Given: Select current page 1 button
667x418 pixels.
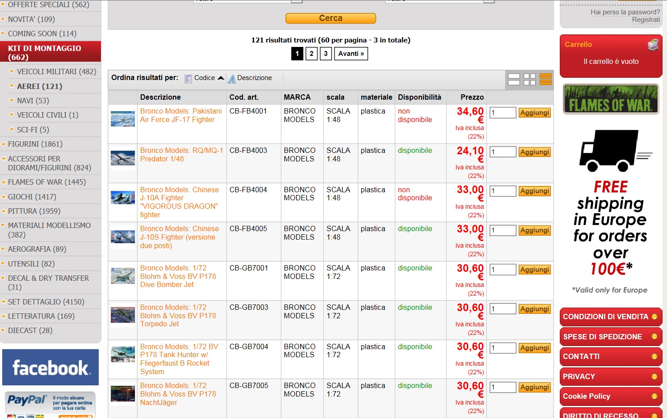Looking at the screenshot, I should coord(297,54).
